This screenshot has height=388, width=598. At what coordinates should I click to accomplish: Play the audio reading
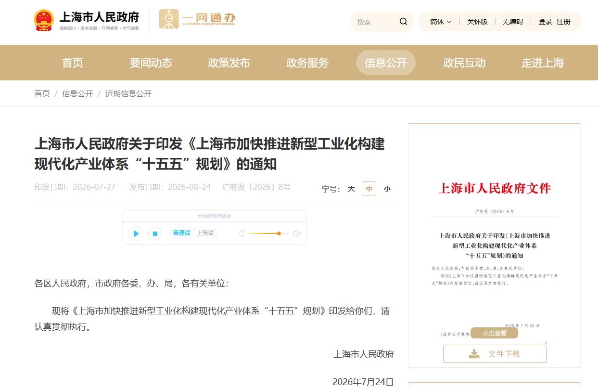136,233
